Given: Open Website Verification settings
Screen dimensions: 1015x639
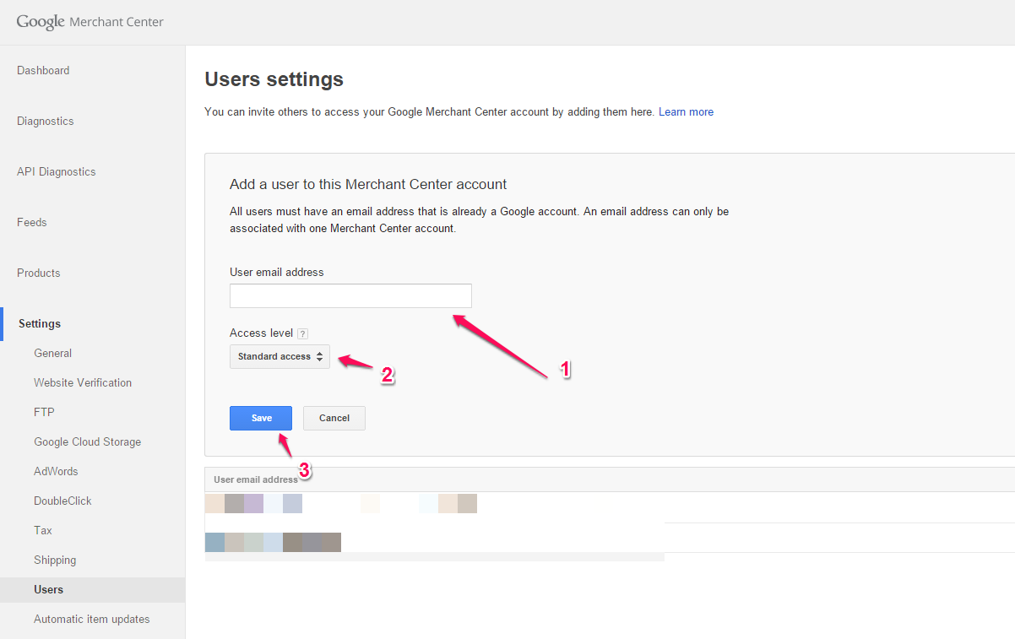Looking at the screenshot, I should pos(83,382).
